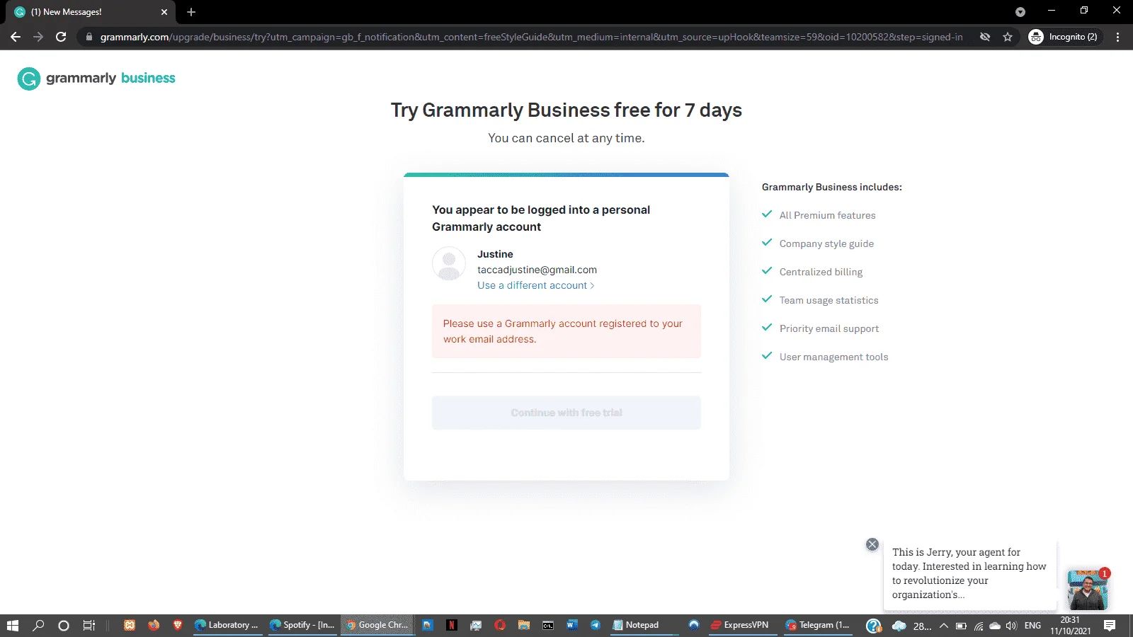Click 'Team usage statistics' list item
Screen dimensions: 1133x637
tap(829, 300)
